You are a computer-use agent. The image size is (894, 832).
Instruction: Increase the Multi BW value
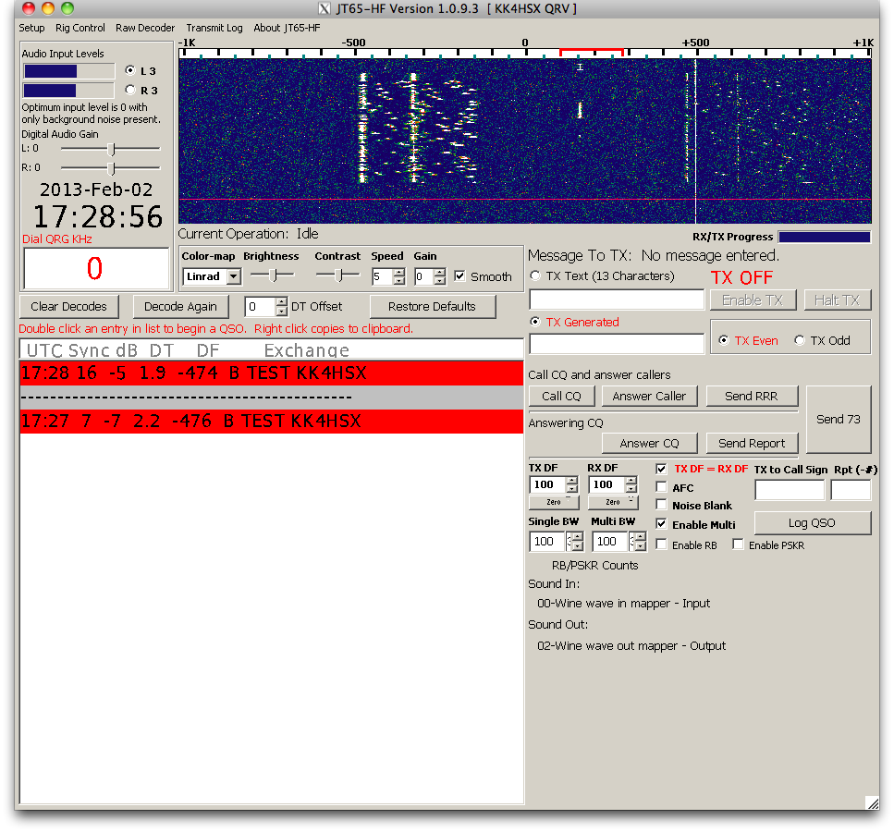tap(641, 537)
